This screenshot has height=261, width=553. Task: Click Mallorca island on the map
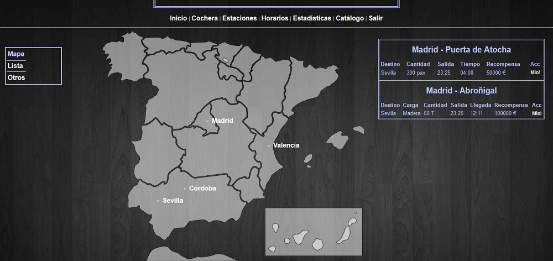click(337, 140)
